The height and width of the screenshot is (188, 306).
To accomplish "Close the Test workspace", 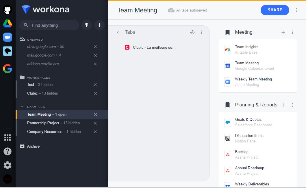I will [95, 85].
